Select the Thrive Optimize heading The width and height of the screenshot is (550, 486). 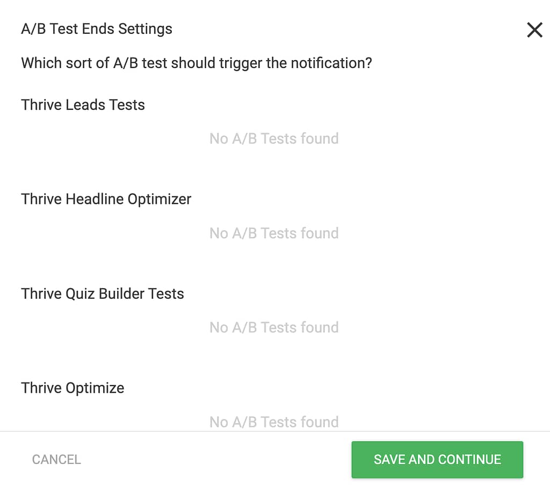(x=73, y=388)
